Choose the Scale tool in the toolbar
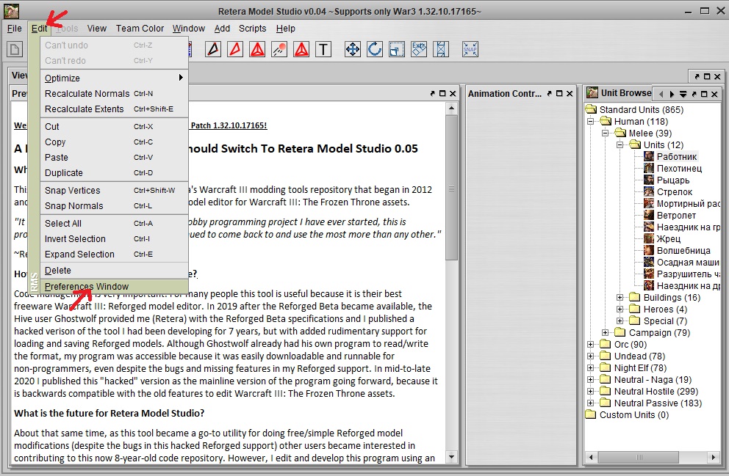 (x=397, y=49)
